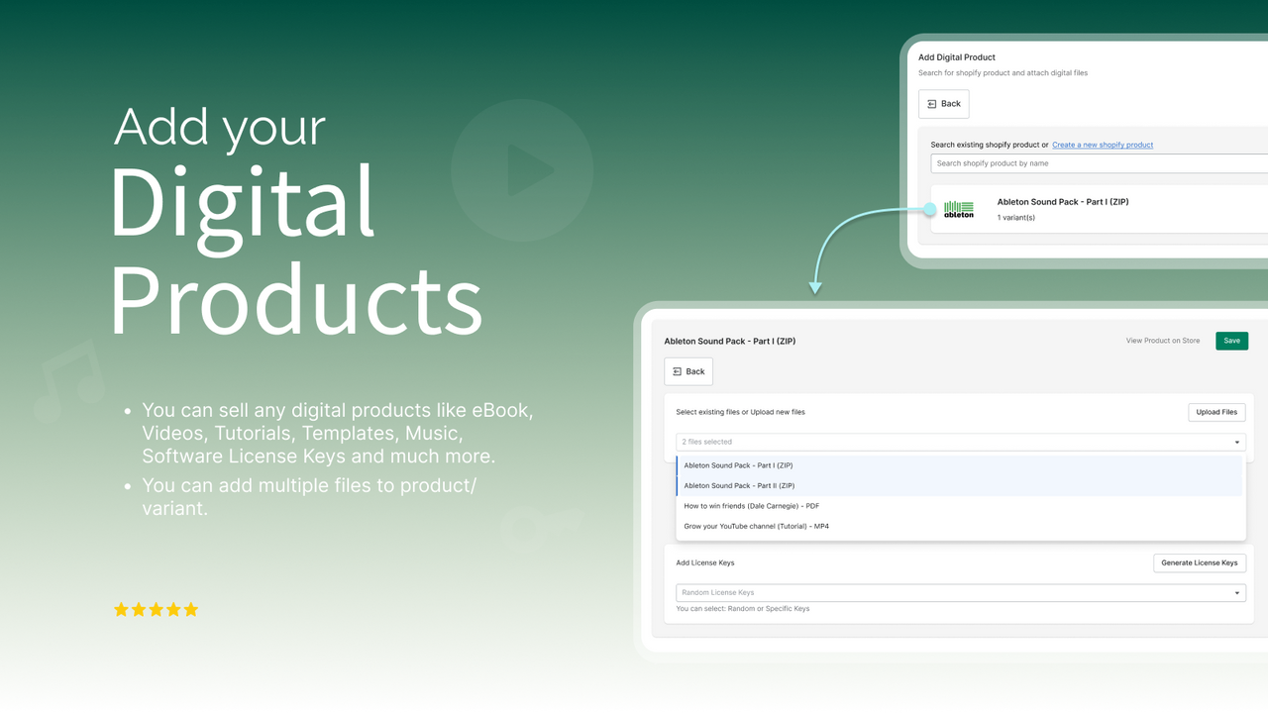The image size is (1268, 713).
Task: Select the Ableton logo thumbnail
Action: coord(959,209)
